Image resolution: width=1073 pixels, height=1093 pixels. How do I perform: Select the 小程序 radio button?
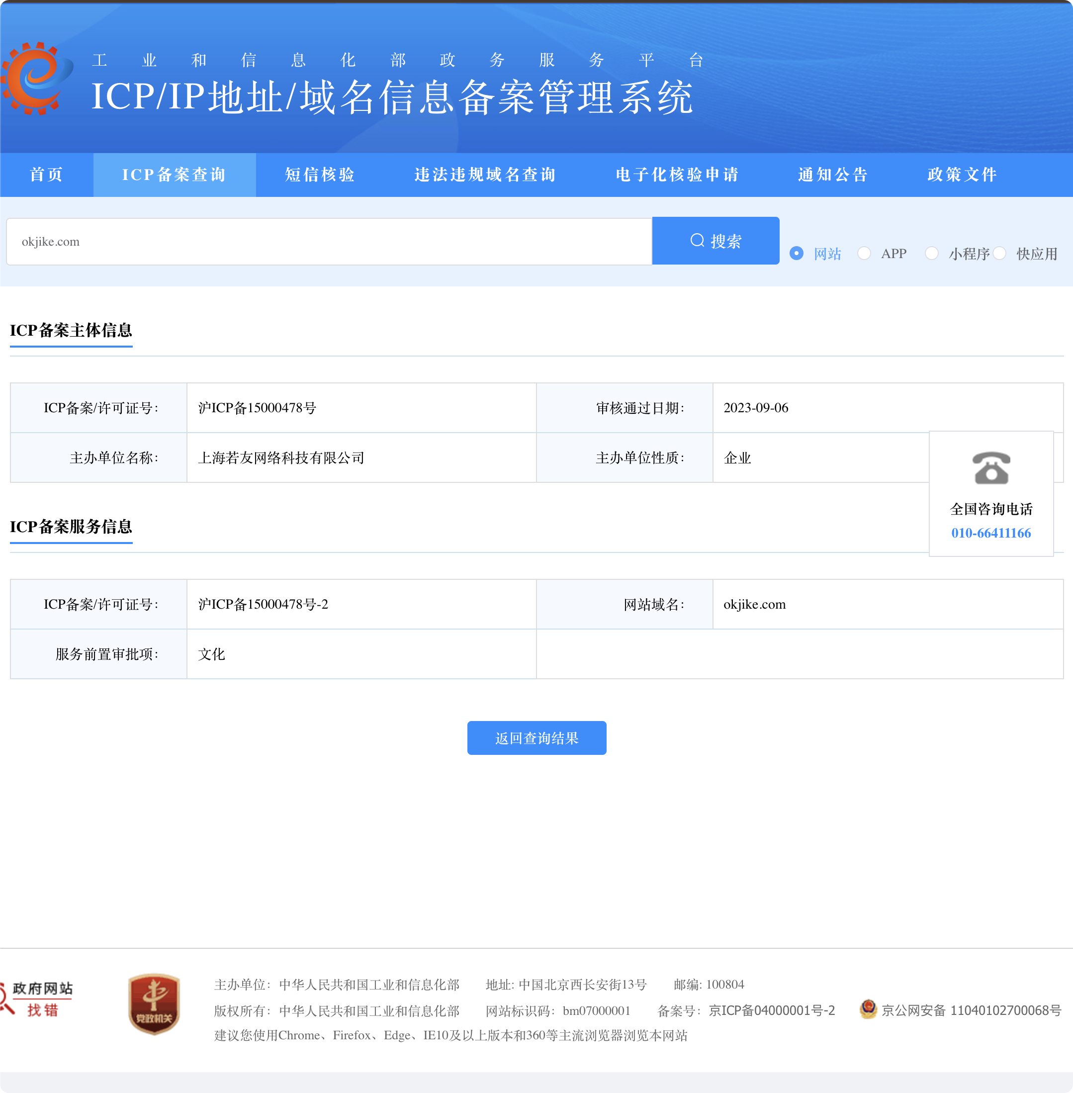(x=932, y=254)
